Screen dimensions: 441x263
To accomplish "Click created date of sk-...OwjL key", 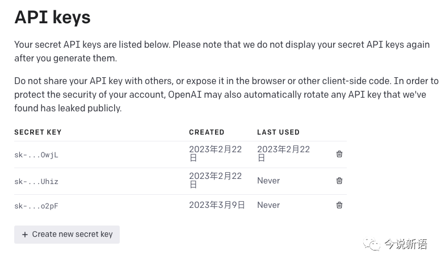I will [216, 153].
